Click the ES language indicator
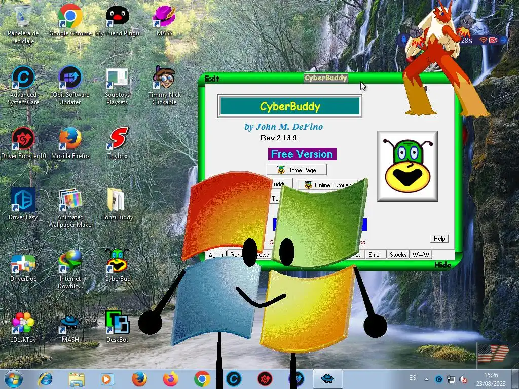Screen dimensions: 519x389 click(413, 378)
